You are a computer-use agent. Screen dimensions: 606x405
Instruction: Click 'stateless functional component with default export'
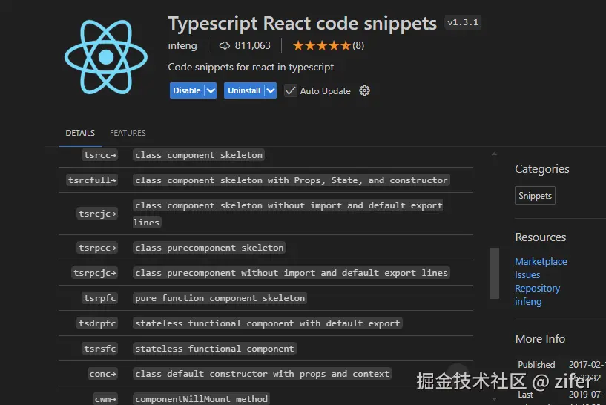268,323
